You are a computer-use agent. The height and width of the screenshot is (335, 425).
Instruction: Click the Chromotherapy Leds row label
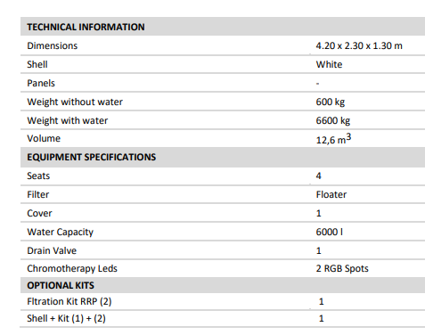coord(72,268)
